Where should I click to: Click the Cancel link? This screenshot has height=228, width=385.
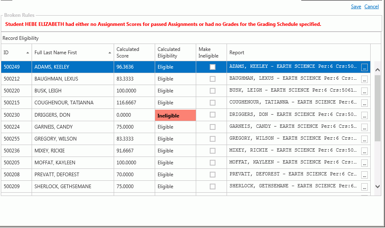(371, 7)
